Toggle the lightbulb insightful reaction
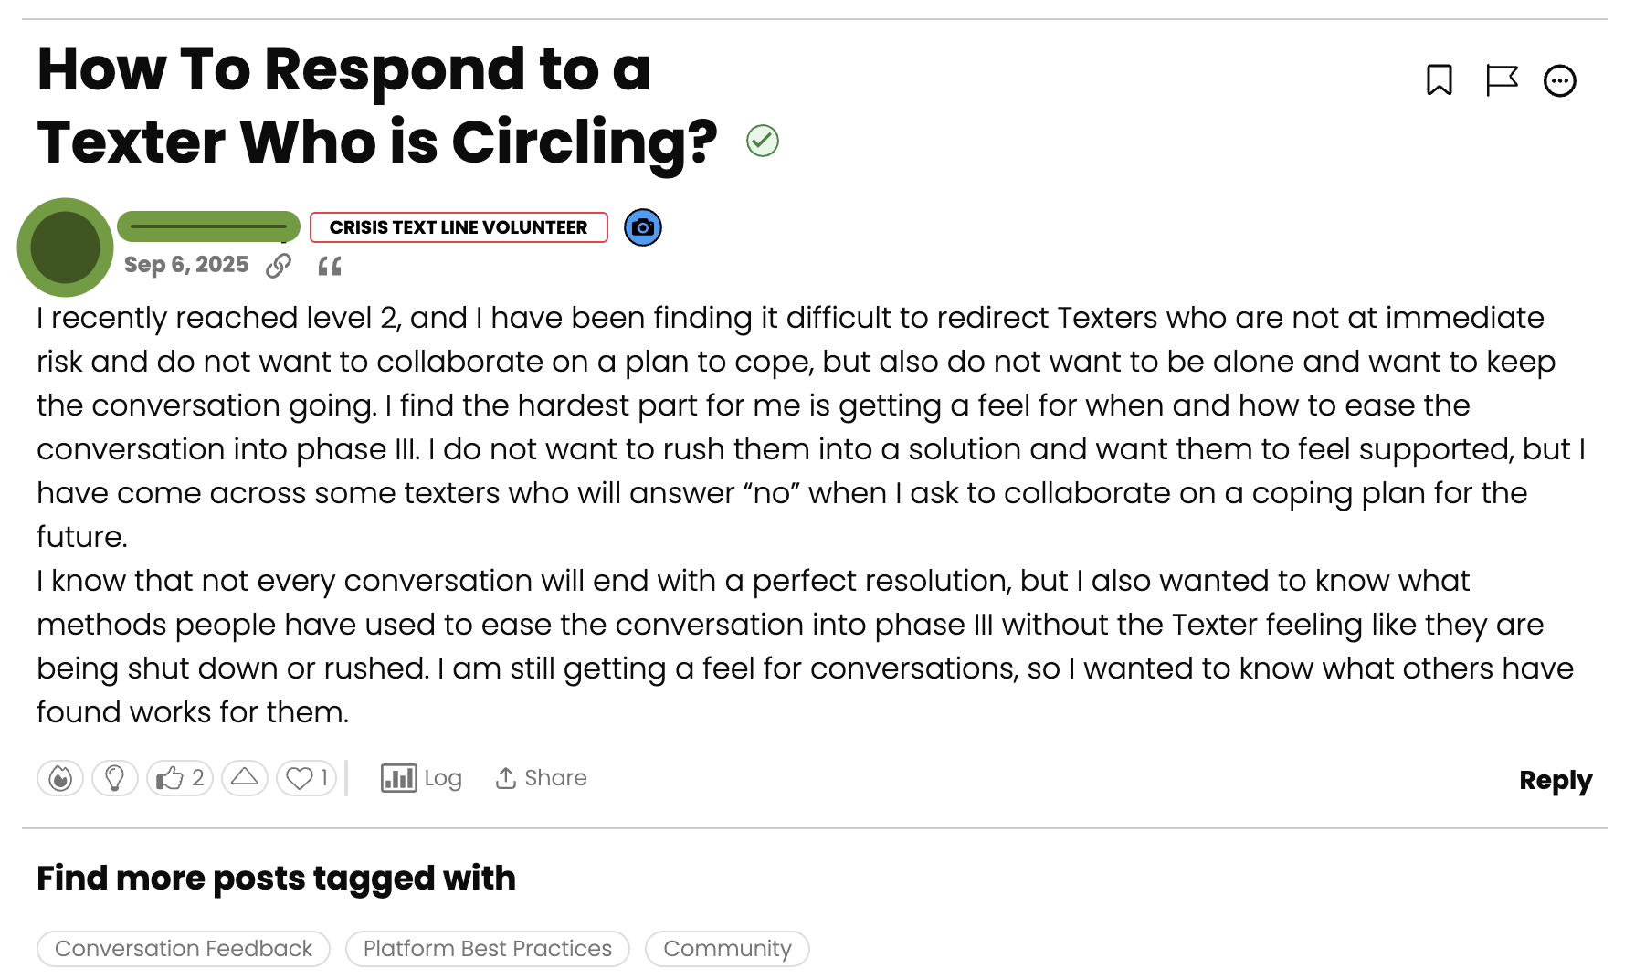Viewport: 1635px width, 979px height. pyautogui.click(x=115, y=778)
